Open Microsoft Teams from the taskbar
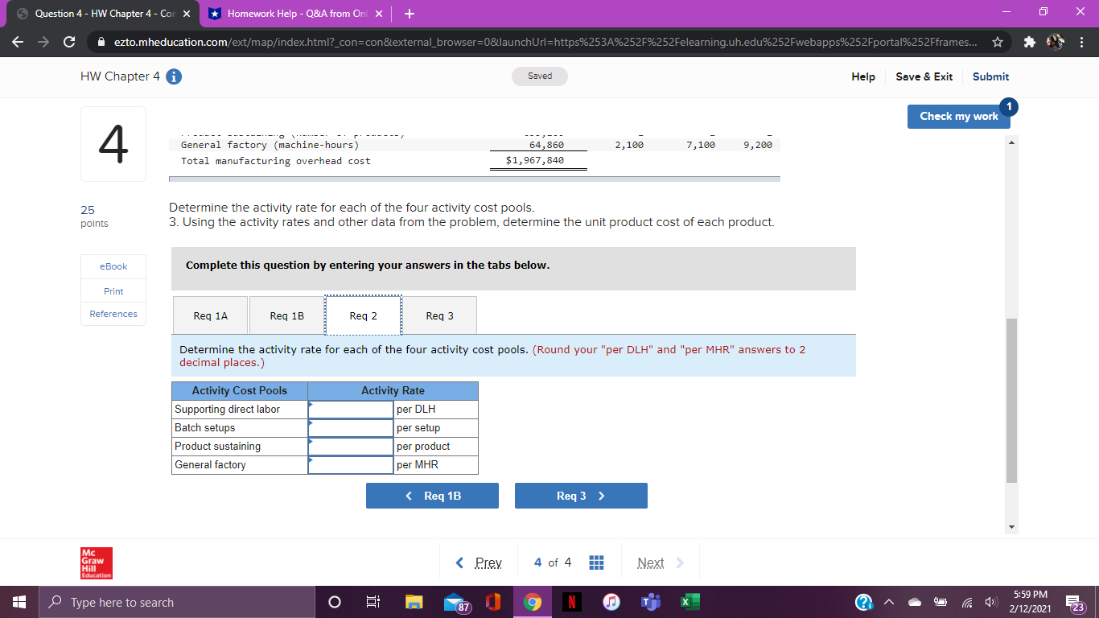The width and height of the screenshot is (1099, 618). tap(649, 603)
